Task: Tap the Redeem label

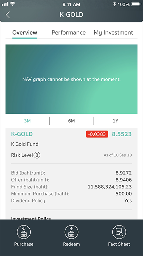Action: point(71,244)
